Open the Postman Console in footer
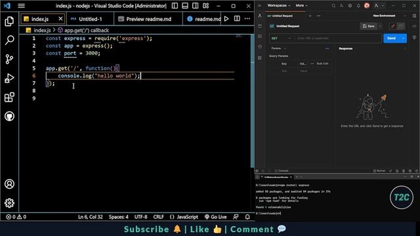This screenshot has height=236, width=420. (282, 170)
